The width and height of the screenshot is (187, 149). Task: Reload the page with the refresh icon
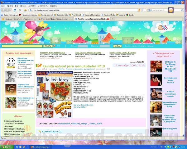click(15, 10)
